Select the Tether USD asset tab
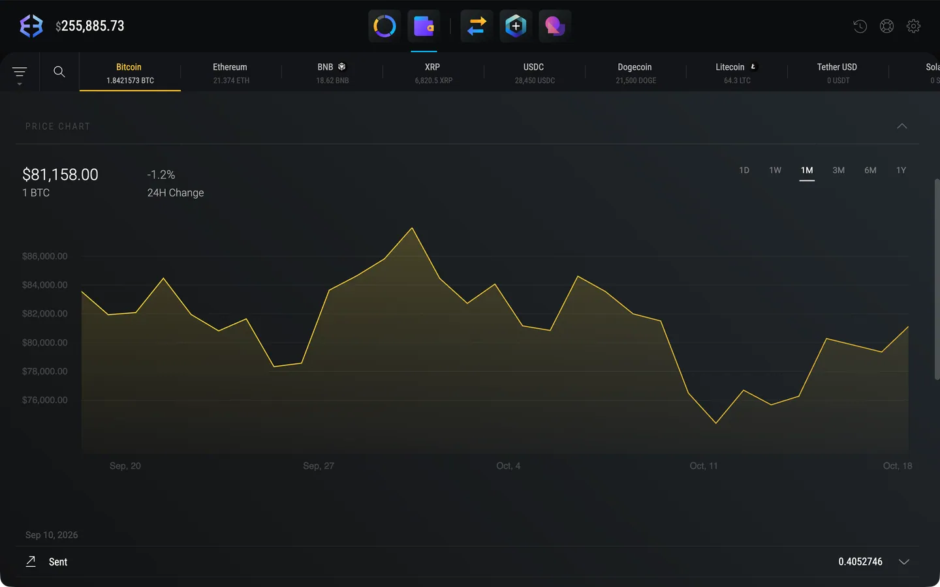This screenshot has width=940, height=587. (838, 72)
